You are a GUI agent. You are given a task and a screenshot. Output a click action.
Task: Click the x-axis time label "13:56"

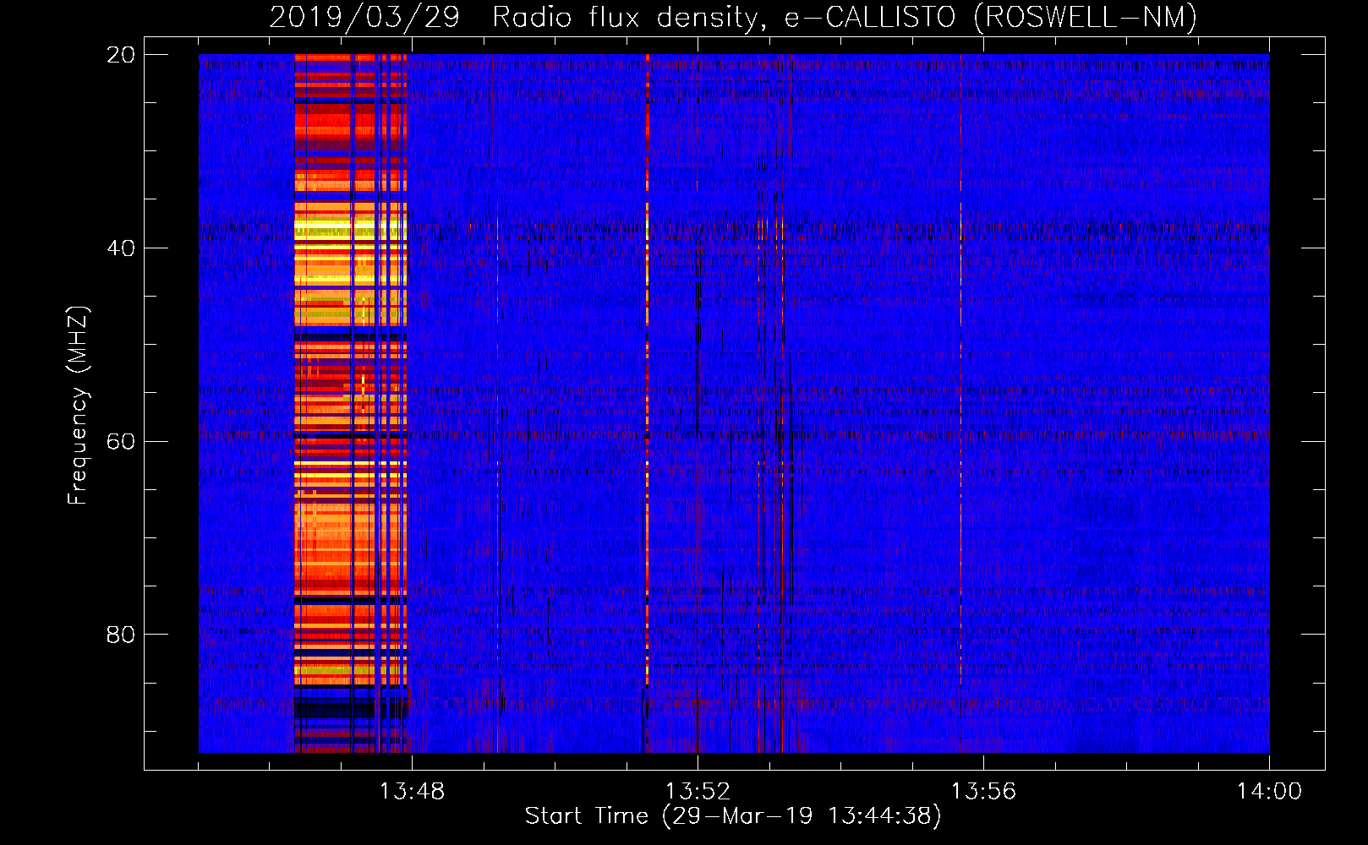pyautogui.click(x=983, y=792)
